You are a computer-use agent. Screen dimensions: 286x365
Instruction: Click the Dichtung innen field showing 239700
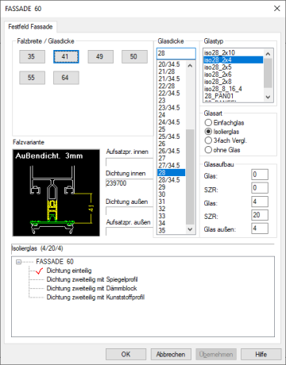point(129,183)
